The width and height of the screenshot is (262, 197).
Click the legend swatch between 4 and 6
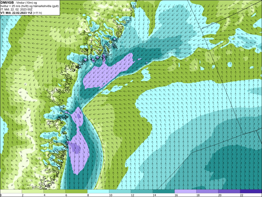pos(55,191)
